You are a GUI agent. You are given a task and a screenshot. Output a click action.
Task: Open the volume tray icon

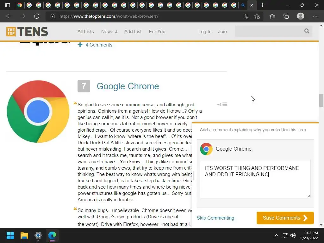293,235
